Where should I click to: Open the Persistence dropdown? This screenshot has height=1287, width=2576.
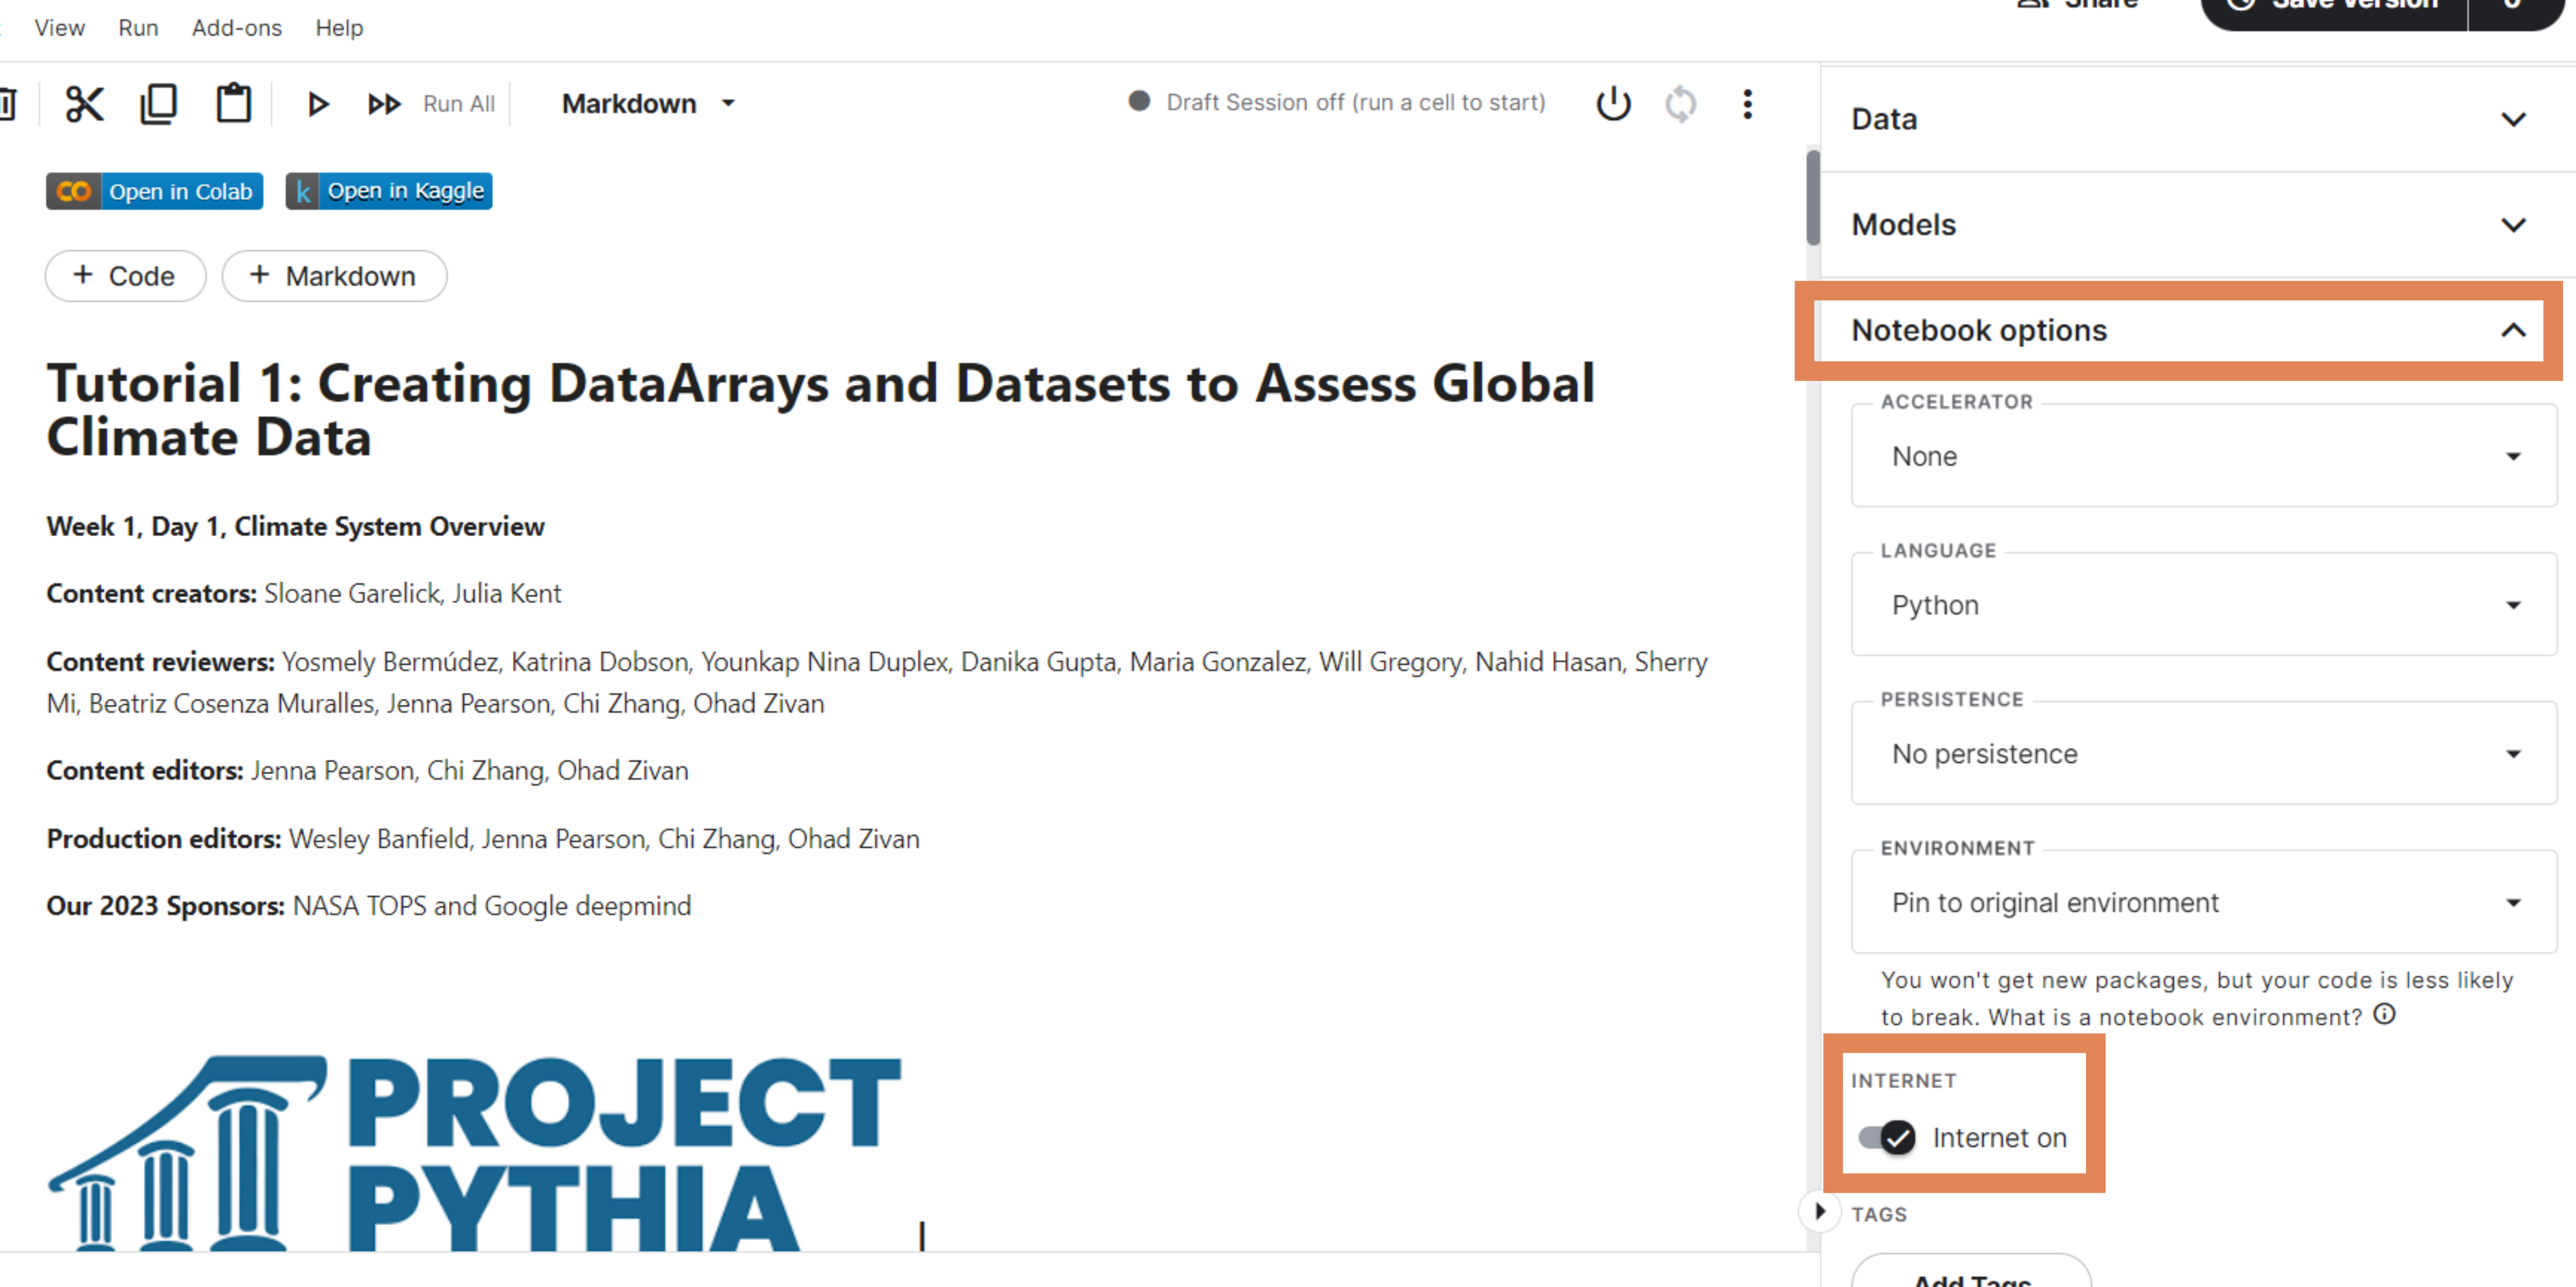click(2203, 753)
